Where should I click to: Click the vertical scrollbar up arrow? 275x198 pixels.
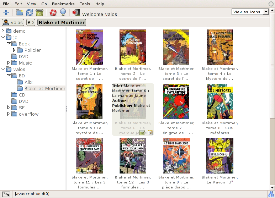coord(272,11)
